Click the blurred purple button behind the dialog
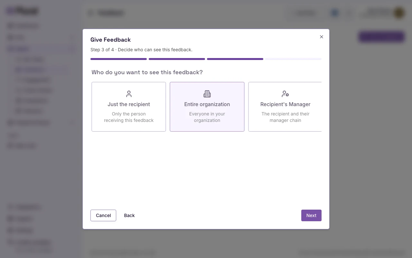412x258 pixels. 381,37
